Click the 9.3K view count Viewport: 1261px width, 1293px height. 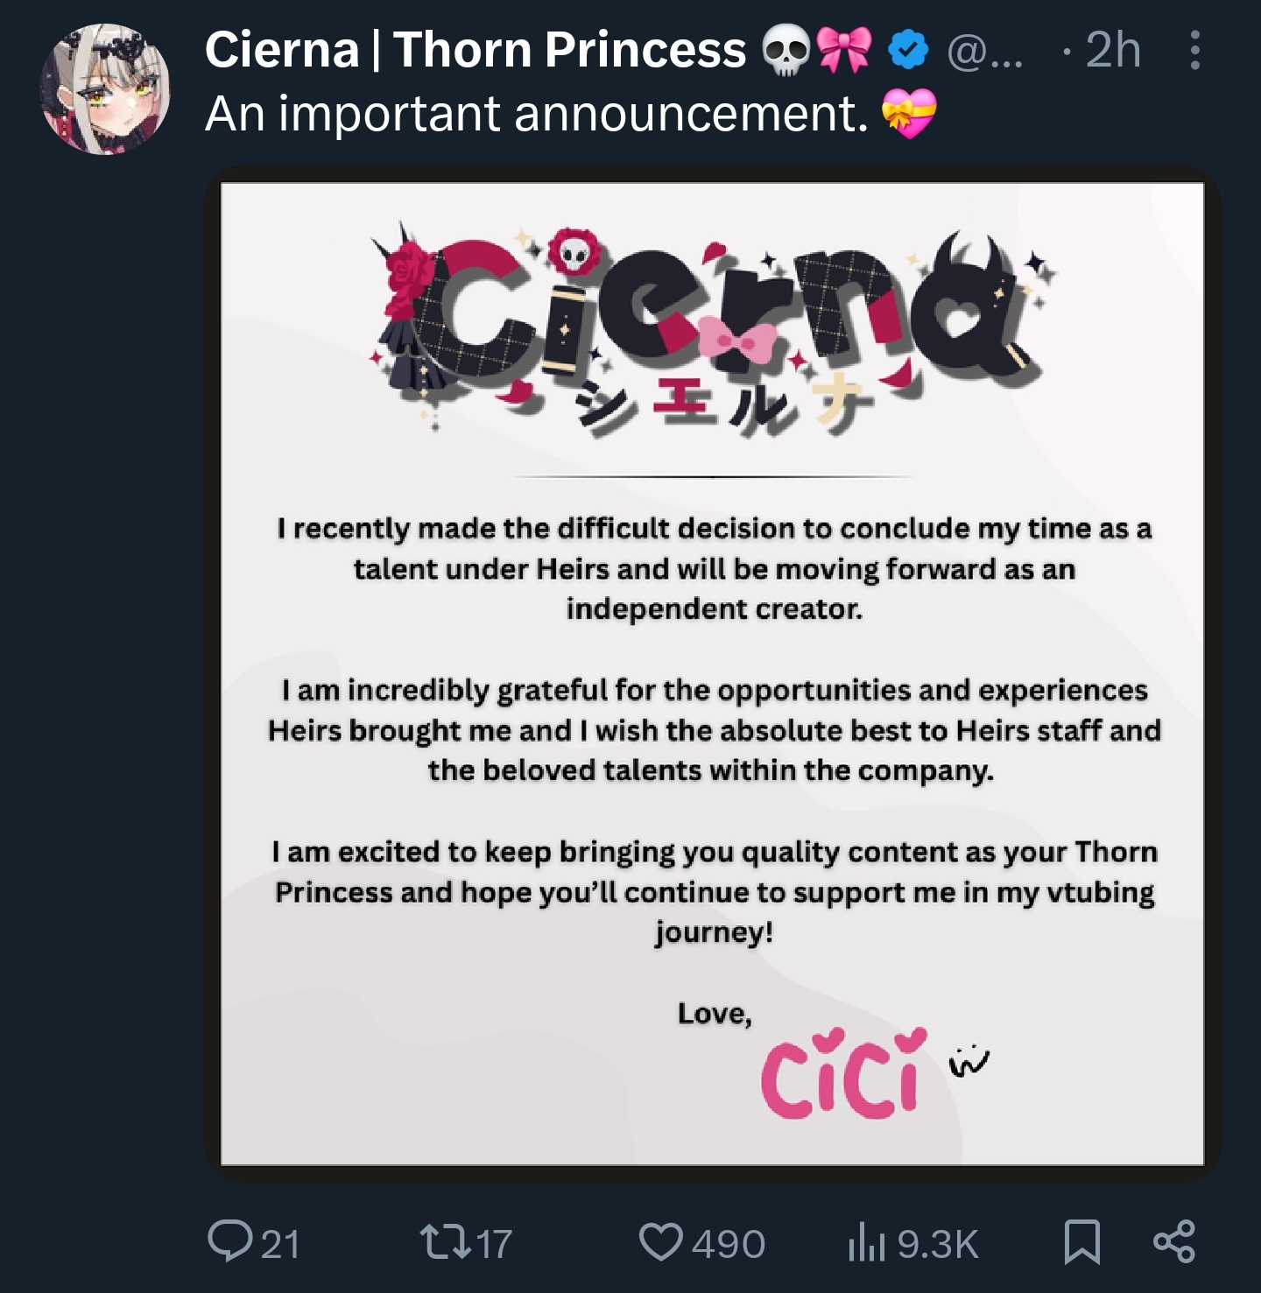(x=938, y=1244)
